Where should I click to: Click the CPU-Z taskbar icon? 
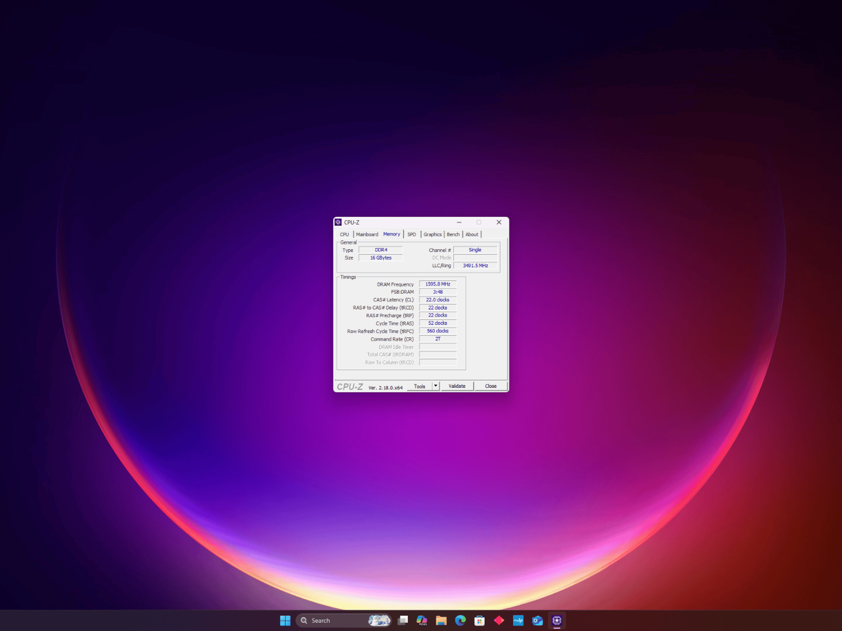click(x=557, y=620)
